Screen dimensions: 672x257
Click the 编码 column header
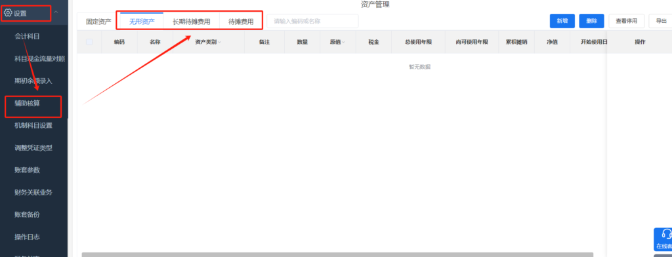coord(119,42)
